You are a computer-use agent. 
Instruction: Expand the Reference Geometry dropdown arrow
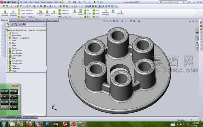pyautogui.click(x=106, y=17)
